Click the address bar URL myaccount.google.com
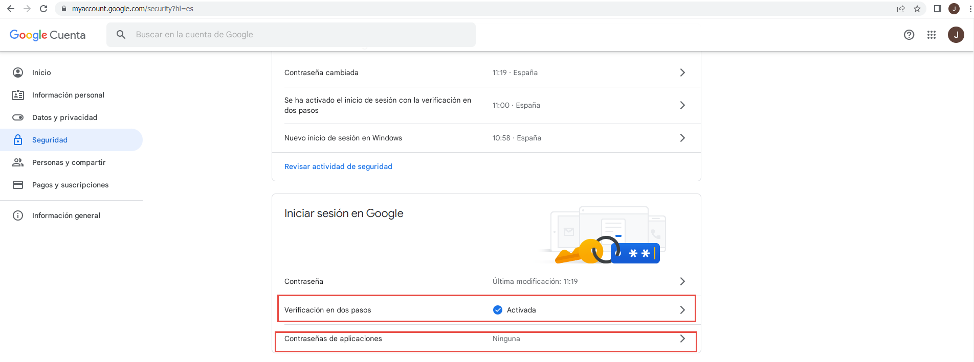Screen dimensions: 974x362 [x=132, y=9]
